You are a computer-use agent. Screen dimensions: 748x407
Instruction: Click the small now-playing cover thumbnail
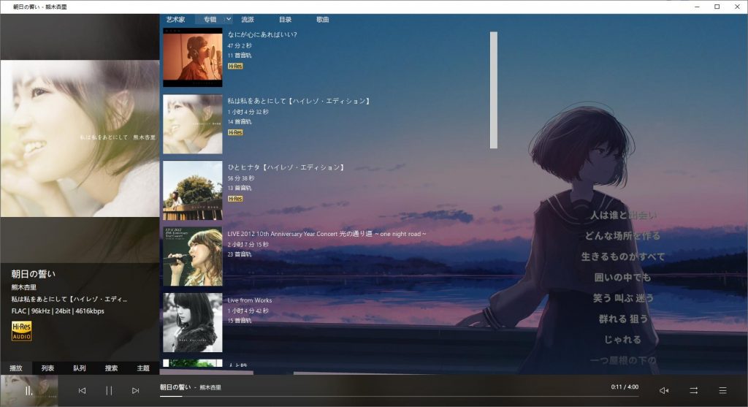[x=29, y=391]
